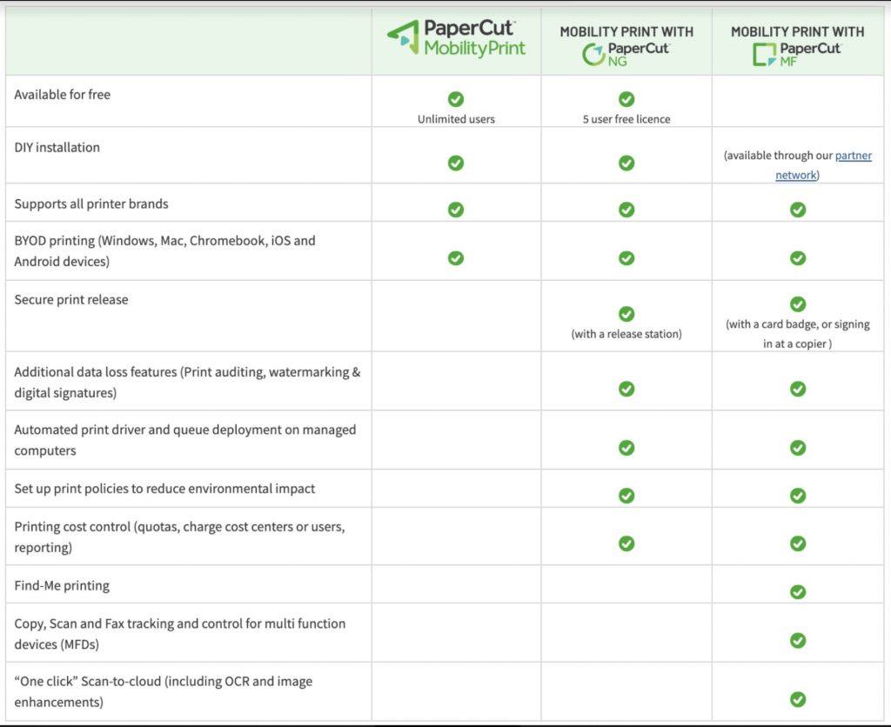Select BYOD printing checkmark in PaperCut NG column

pyautogui.click(x=626, y=258)
